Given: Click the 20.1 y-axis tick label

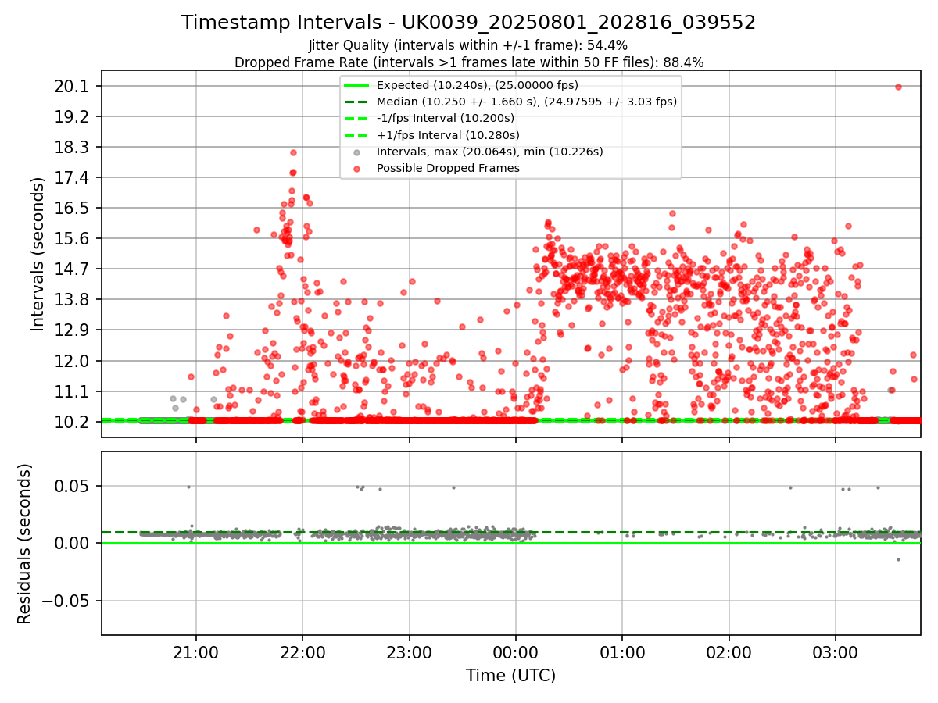Looking at the screenshot, I should pyautogui.click(x=73, y=86).
